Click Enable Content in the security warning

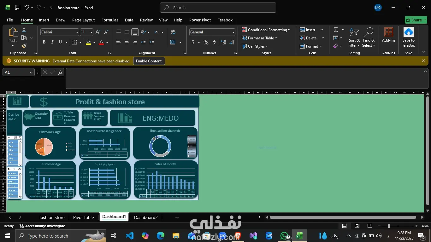[149, 61]
